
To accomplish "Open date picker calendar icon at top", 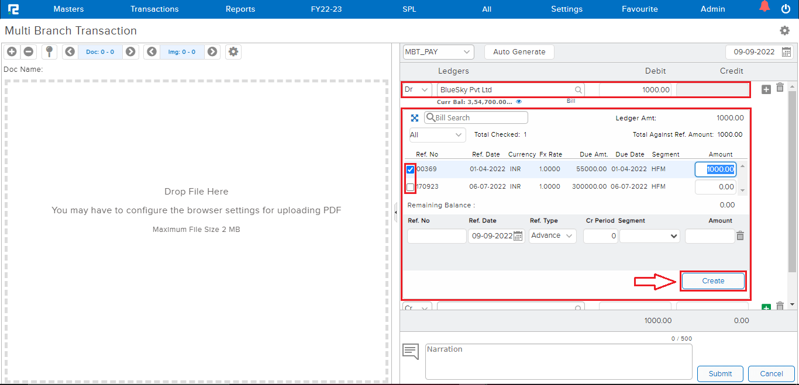I will point(787,52).
